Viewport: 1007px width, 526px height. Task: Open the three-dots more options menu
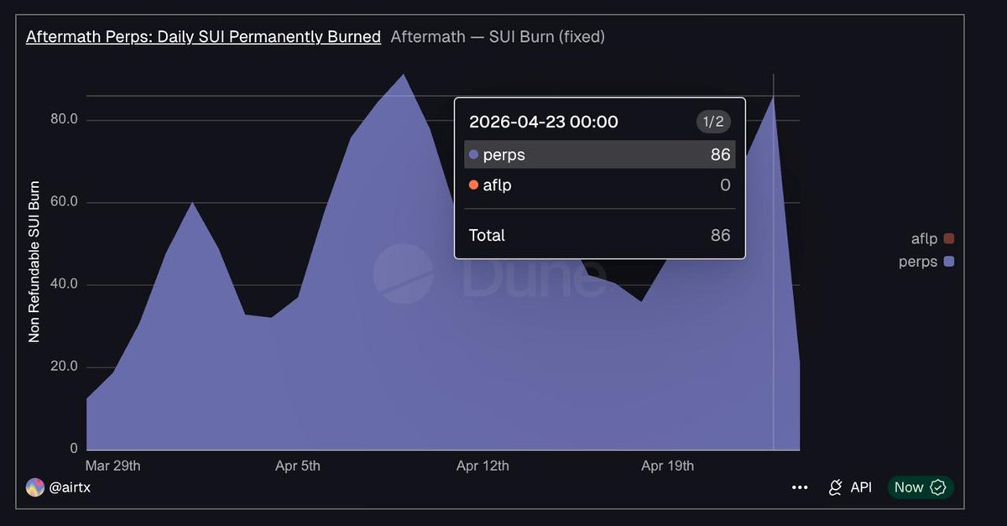(x=800, y=487)
